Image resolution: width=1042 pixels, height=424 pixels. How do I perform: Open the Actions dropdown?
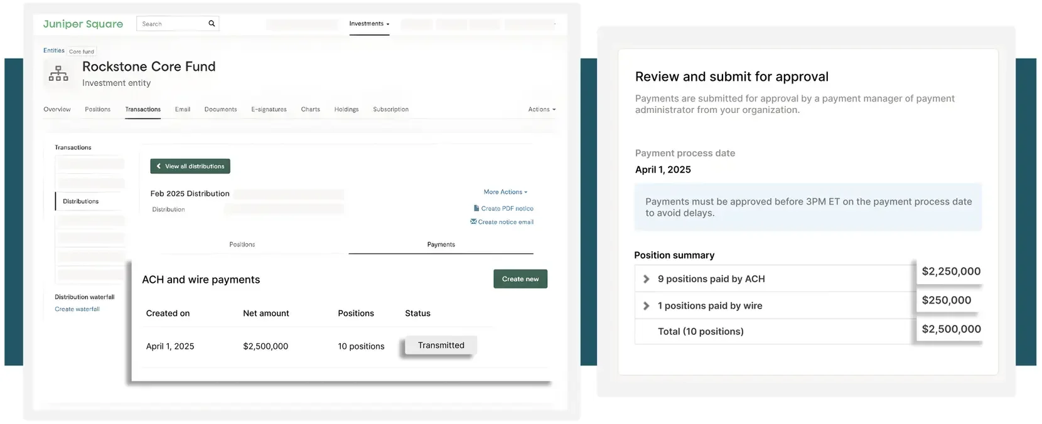click(542, 109)
